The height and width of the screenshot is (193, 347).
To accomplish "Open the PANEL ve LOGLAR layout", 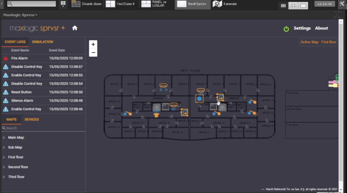I will pos(154,4).
